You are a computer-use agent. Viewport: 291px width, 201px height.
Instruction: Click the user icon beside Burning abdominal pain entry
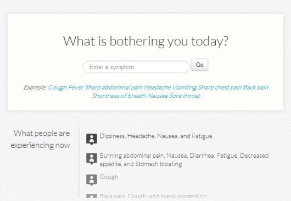point(92,159)
